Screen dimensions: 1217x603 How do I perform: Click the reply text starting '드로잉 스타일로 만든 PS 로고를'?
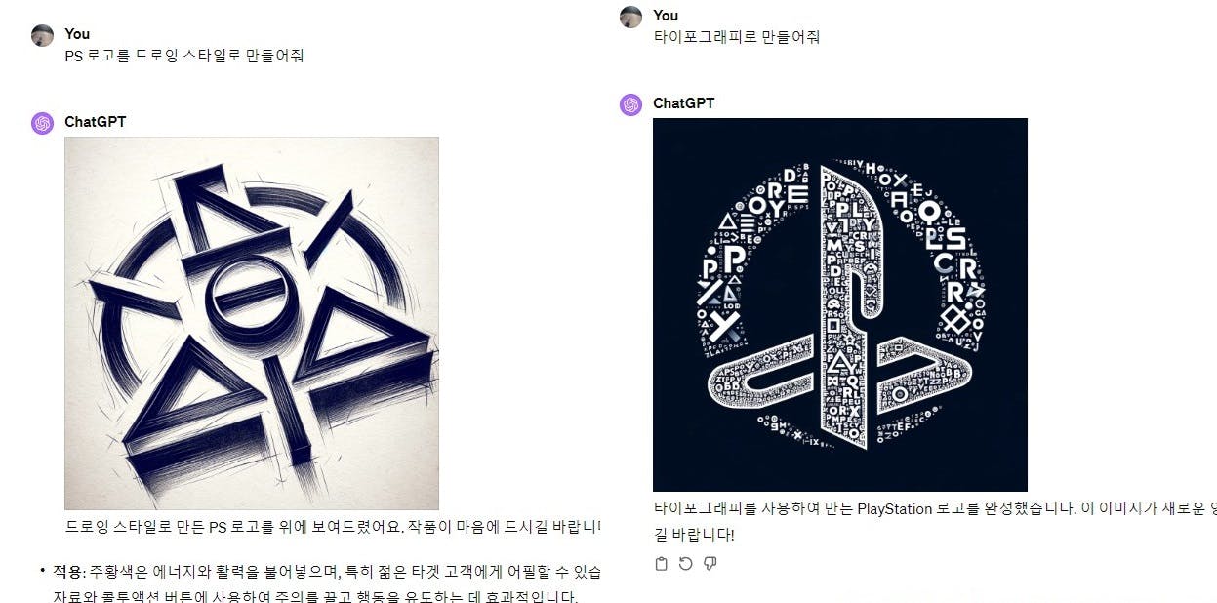pos(333,527)
